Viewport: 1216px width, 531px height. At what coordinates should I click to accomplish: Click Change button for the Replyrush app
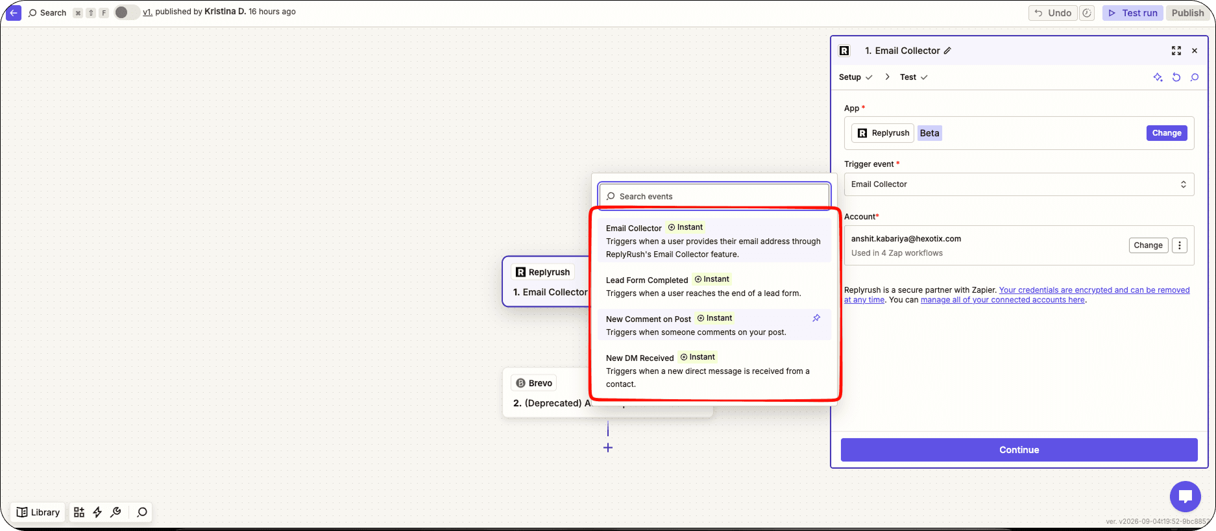tap(1167, 133)
